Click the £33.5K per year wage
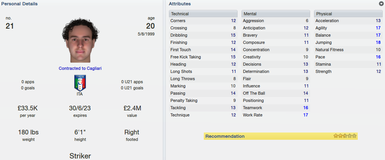This screenshot has height=160, width=385. click(28, 108)
